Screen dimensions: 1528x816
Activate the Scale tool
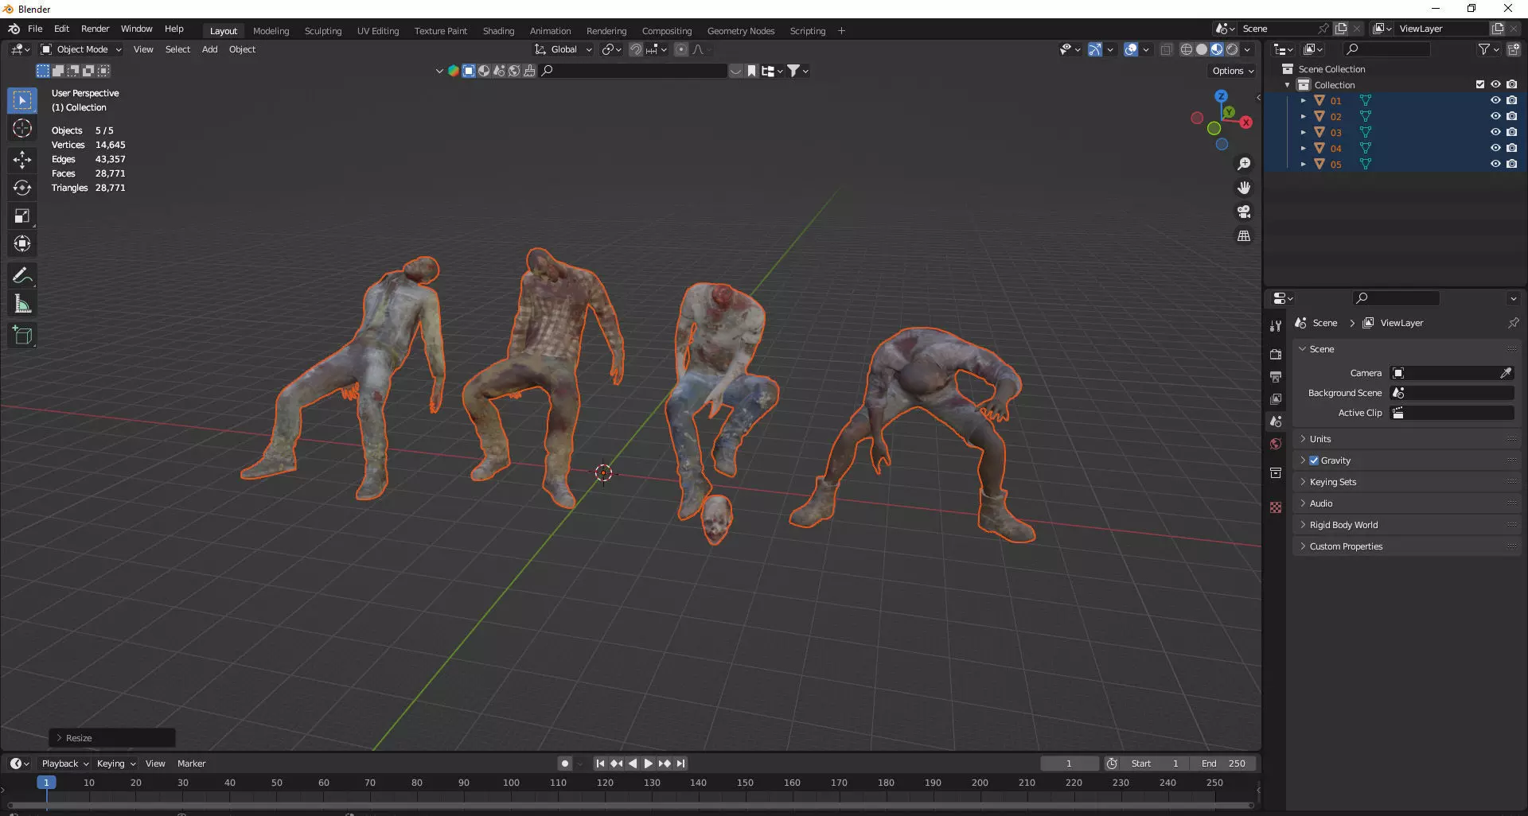[x=22, y=216]
